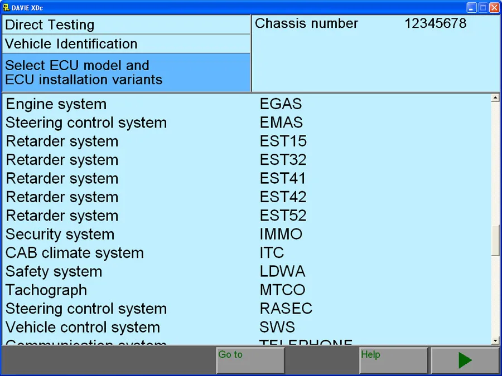This screenshot has width=502, height=376.
Task: Click the chassis number value 12345678
Action: tap(436, 23)
